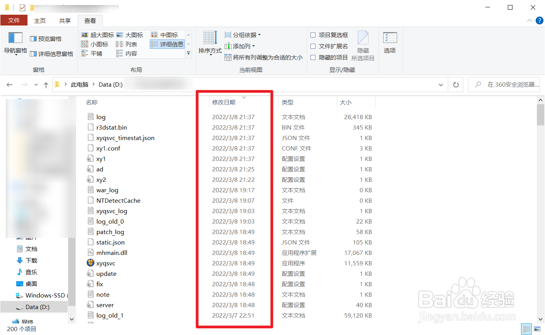545x335 pixels.
Task: Turn on 项目复选框 item checkboxes
Action: [313, 35]
